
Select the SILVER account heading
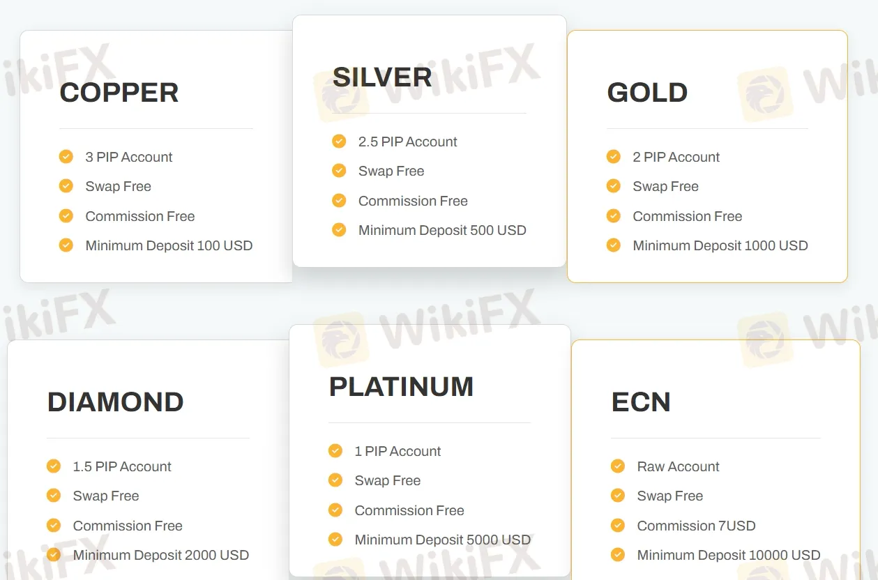coord(382,77)
